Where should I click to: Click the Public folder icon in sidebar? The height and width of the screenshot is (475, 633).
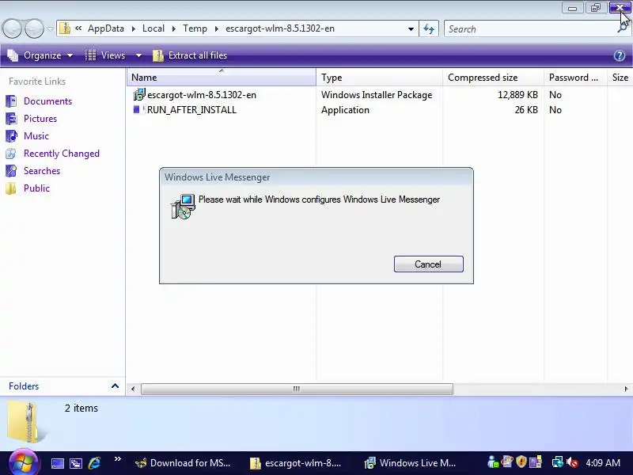pyautogui.click(x=11, y=188)
